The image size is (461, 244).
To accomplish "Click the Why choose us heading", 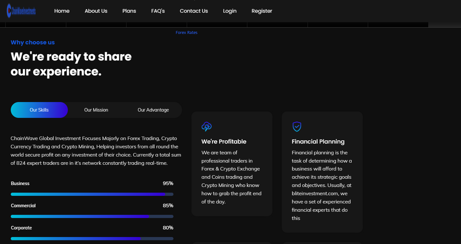I will pyautogui.click(x=33, y=42).
